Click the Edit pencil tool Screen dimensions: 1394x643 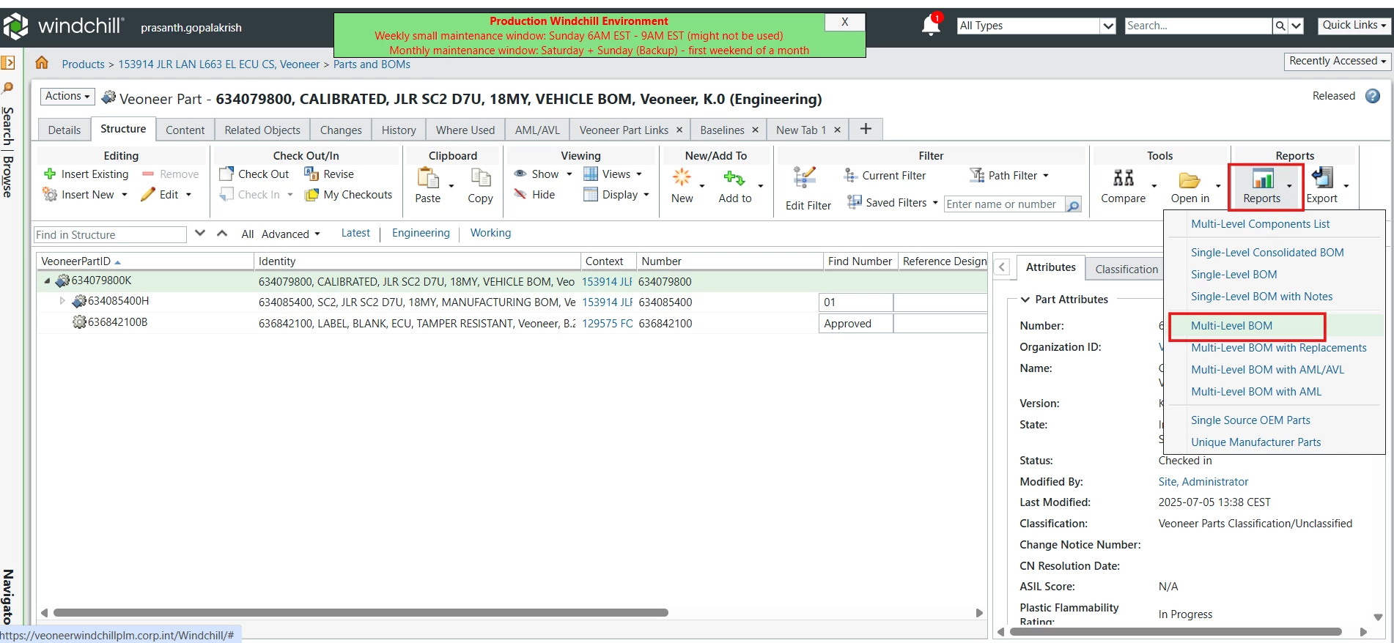[x=166, y=195]
